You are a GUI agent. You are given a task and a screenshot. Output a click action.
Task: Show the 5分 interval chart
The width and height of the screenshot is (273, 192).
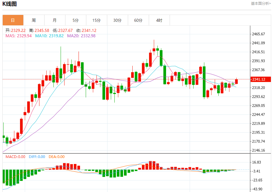point(76,20)
